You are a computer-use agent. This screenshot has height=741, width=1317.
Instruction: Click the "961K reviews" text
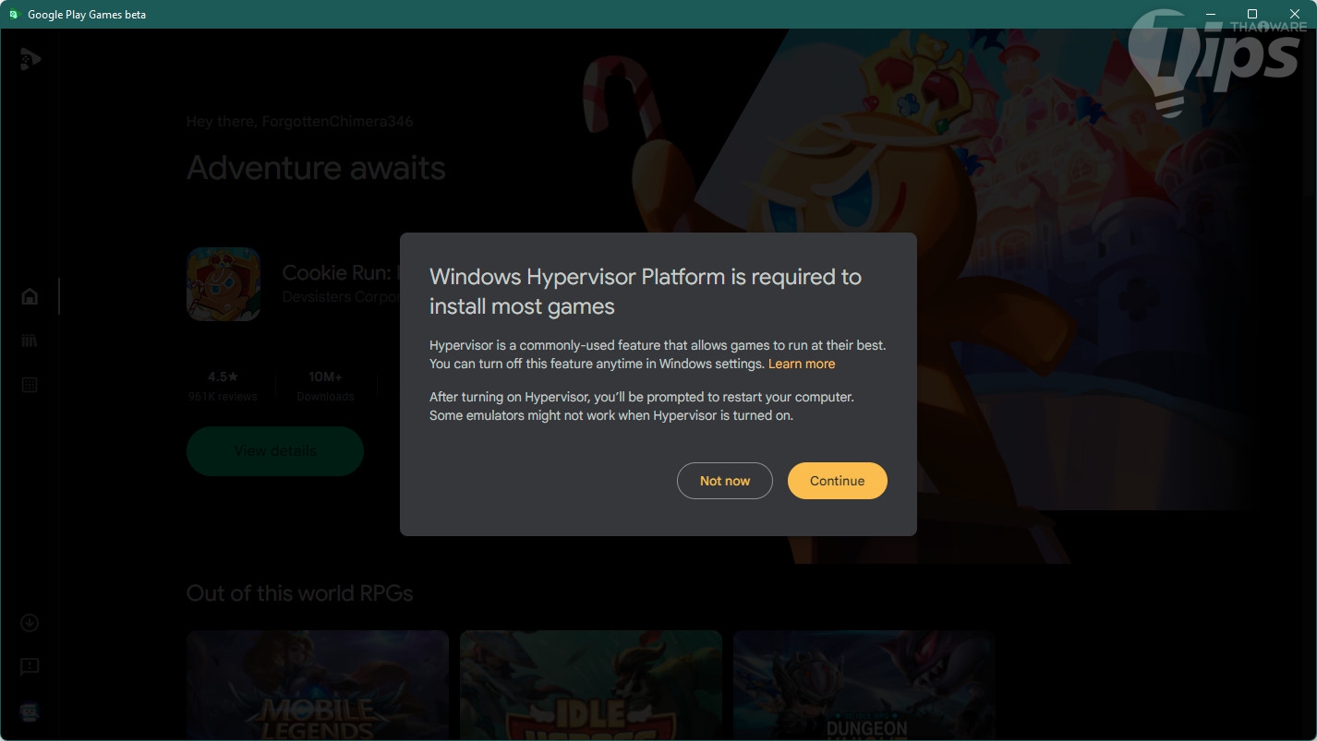pos(223,396)
